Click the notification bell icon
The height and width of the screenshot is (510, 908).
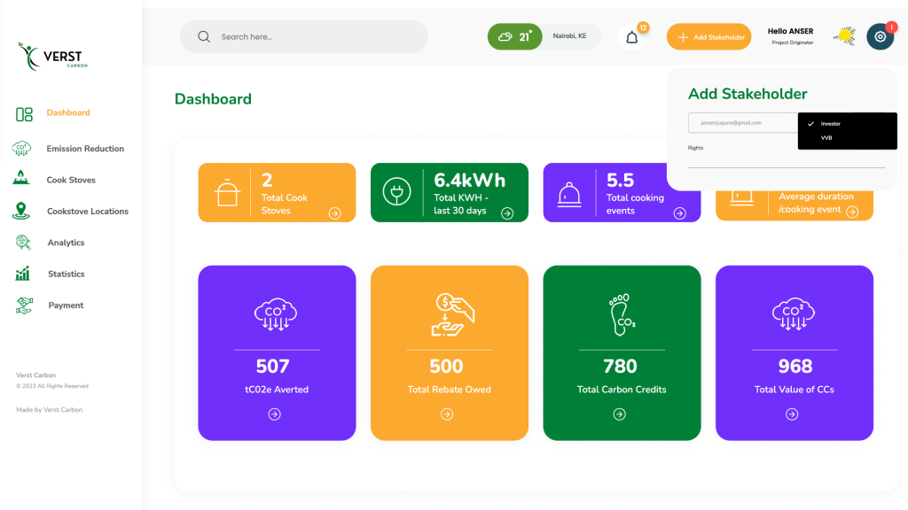pos(632,37)
